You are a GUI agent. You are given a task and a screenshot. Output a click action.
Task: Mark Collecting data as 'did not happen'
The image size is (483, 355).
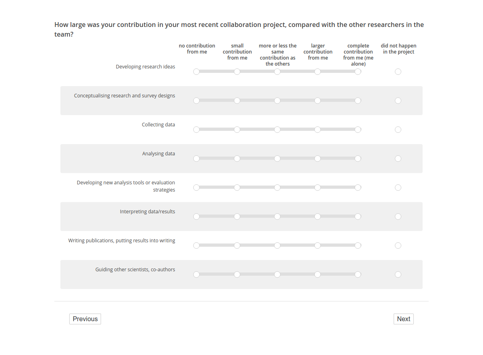(398, 130)
